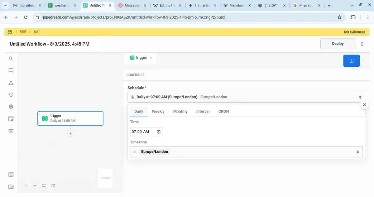The height and width of the screenshot is (197, 374).
Task: Toggle the sidebar panel icon at bottom left
Action: pyautogui.click(x=11, y=187)
